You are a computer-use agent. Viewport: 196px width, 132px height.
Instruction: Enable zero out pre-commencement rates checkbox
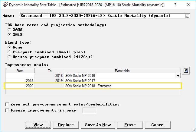point(7,104)
